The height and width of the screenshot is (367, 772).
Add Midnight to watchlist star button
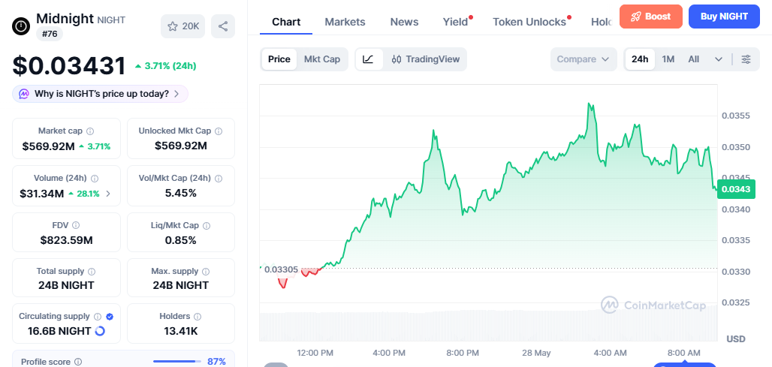[x=183, y=26]
